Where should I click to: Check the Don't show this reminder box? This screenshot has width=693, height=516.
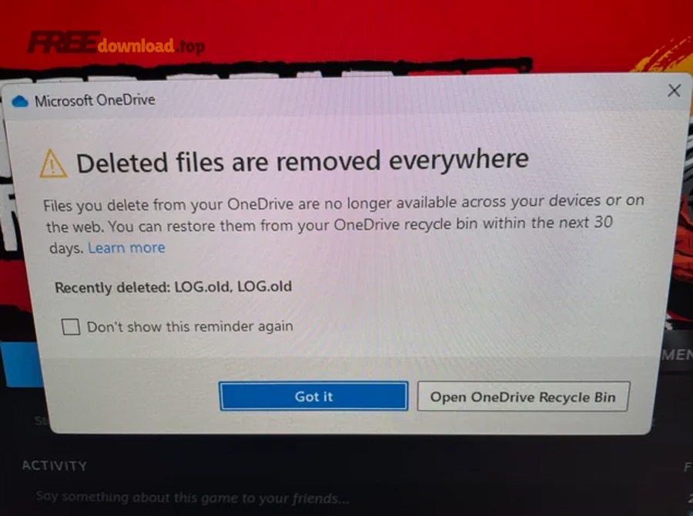point(71,327)
